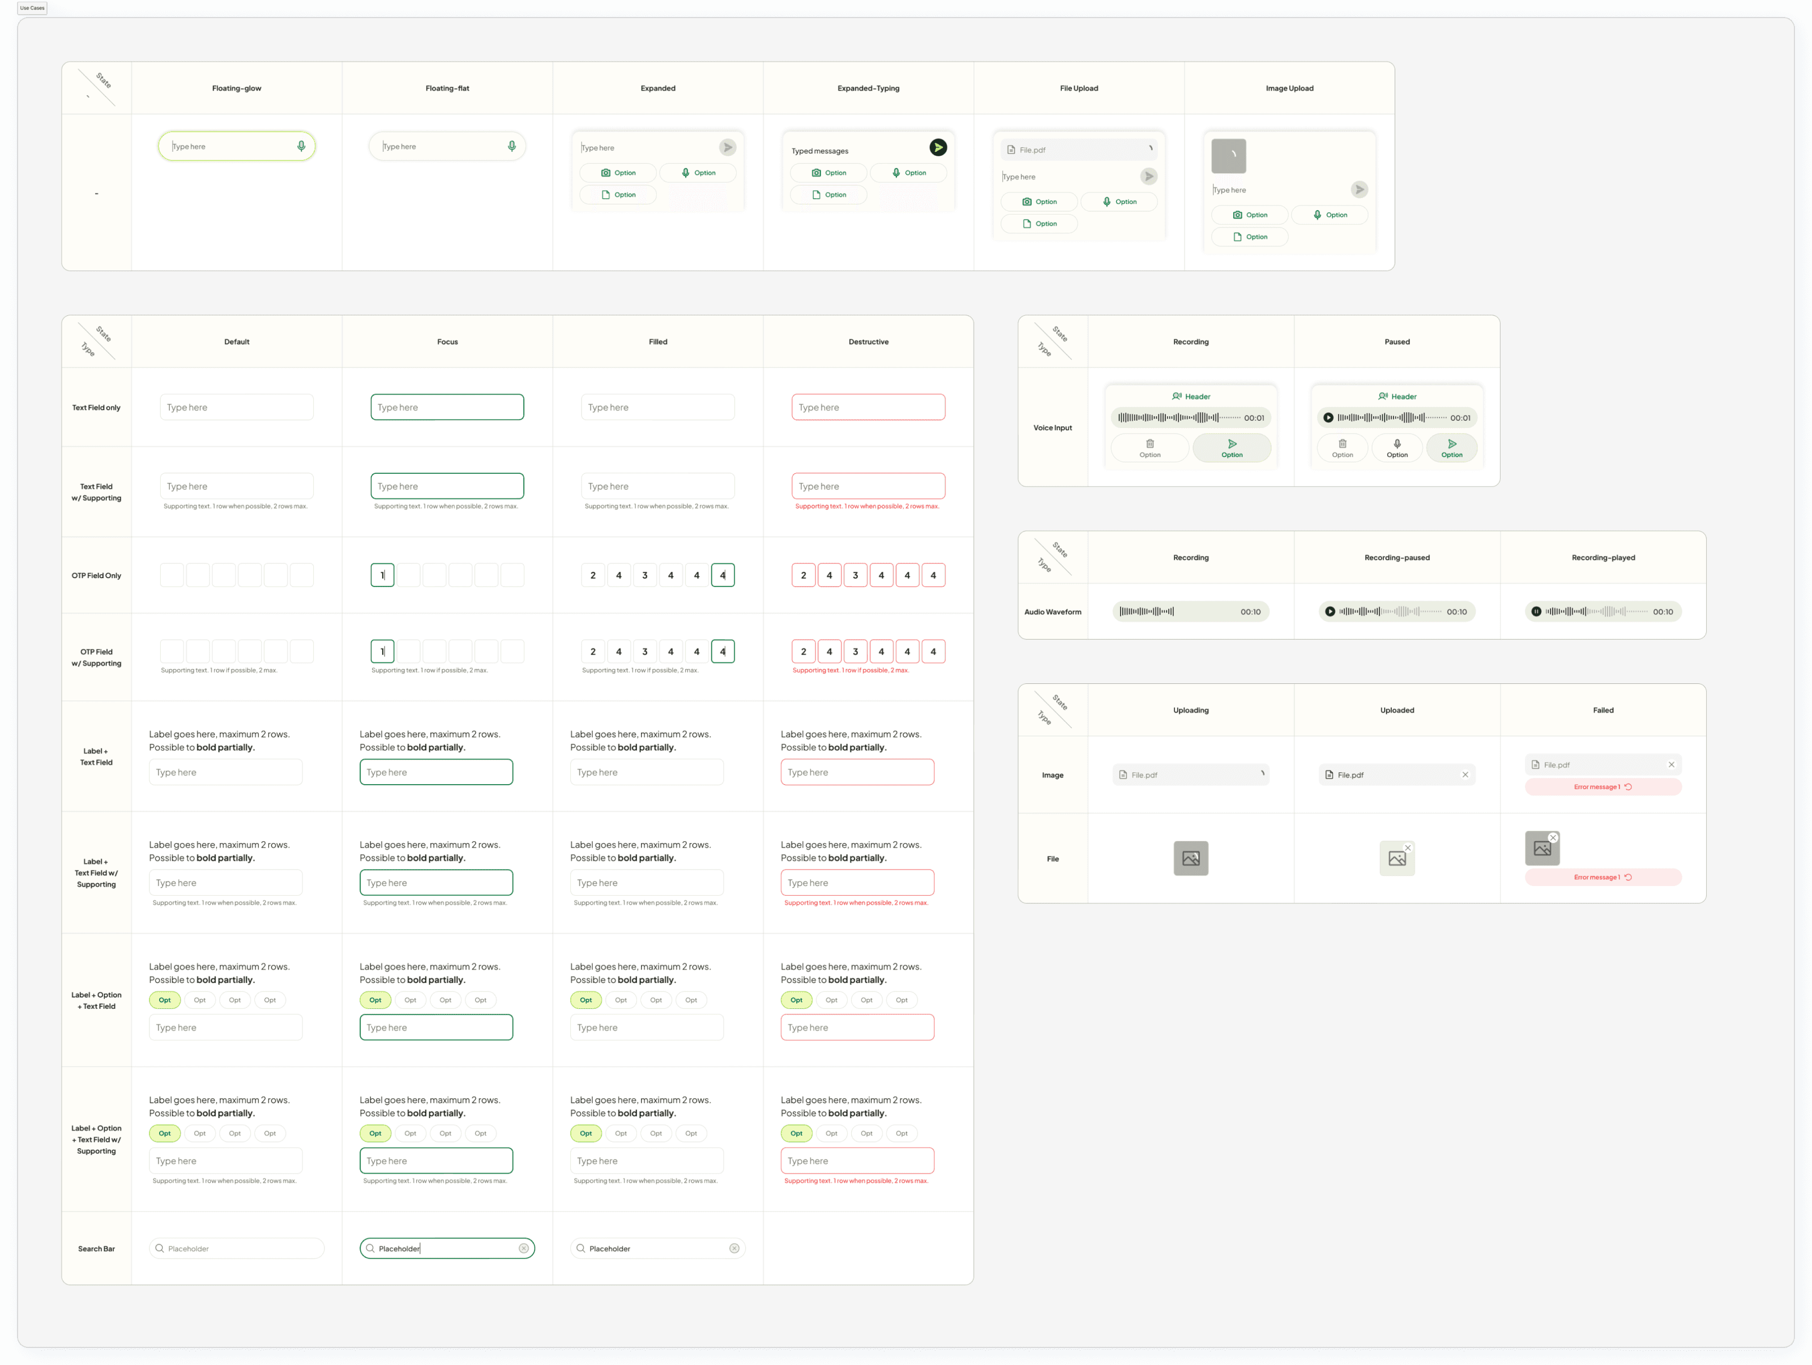
Task: Select last Opt chip in Destructive Label + Option row
Action: [x=901, y=1000]
